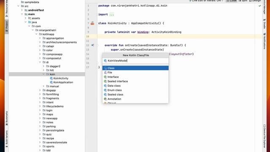
Task: Click the KoinActivity Kotlin file icon
Action: point(51,78)
